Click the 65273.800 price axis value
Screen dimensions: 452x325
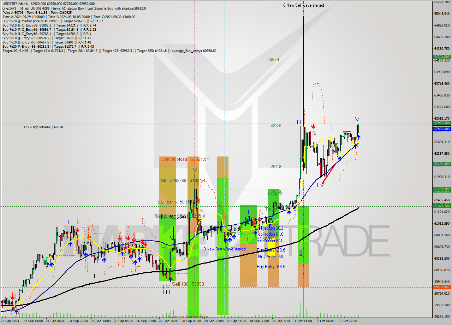coord(442,2)
